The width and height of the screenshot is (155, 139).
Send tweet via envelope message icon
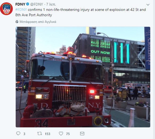[x=82, y=134]
